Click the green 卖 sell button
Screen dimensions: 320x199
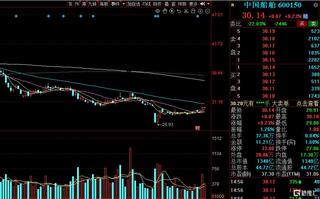click(x=313, y=24)
